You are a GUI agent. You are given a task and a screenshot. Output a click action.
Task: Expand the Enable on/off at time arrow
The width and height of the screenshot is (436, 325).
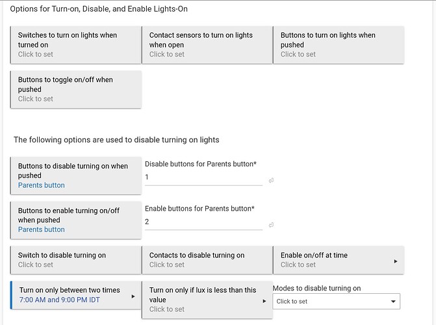pos(396,261)
